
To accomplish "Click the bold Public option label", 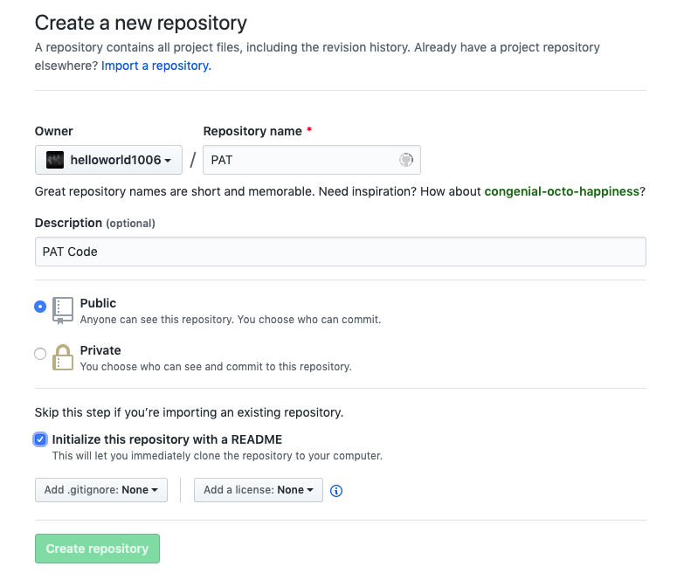I will point(98,303).
